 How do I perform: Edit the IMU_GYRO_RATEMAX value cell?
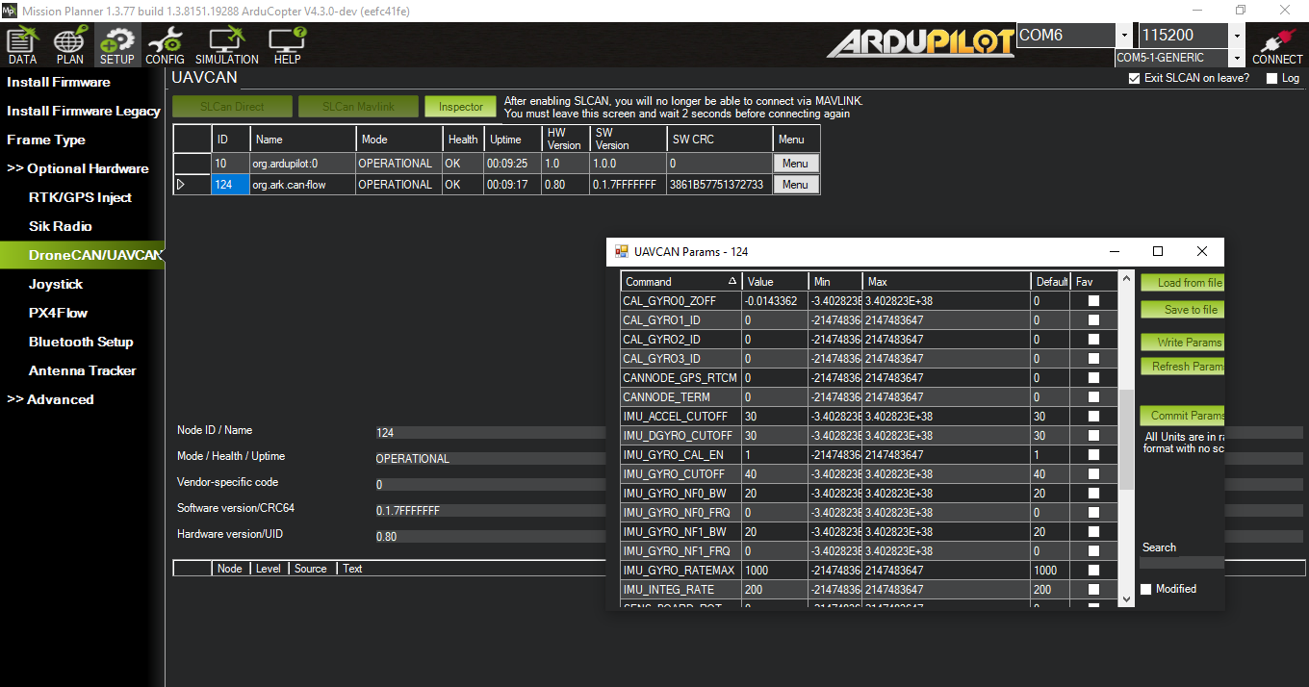pyautogui.click(x=774, y=571)
